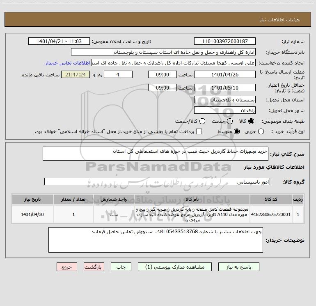
Task: Click the request creator name field
Action: pyautogui.click(x=174, y=62)
